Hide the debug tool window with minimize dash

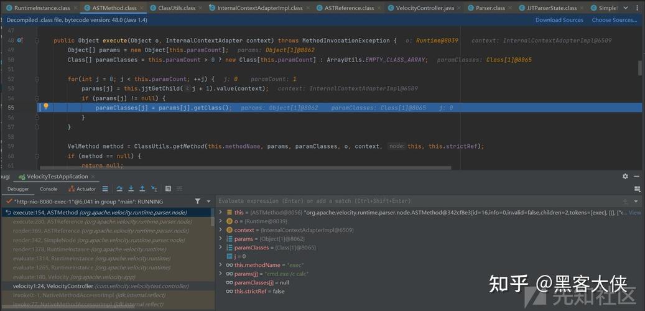tap(637, 176)
